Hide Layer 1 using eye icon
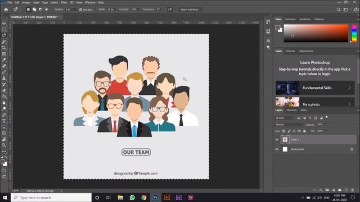 [277, 140]
